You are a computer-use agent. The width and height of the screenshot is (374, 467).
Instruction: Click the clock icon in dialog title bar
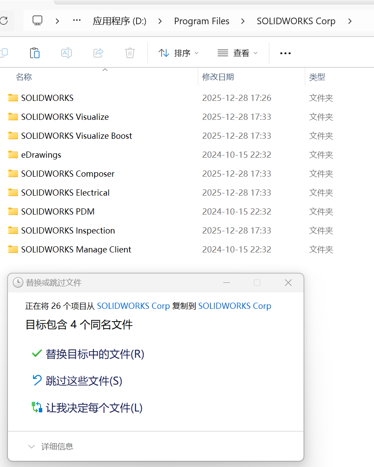[x=18, y=283]
